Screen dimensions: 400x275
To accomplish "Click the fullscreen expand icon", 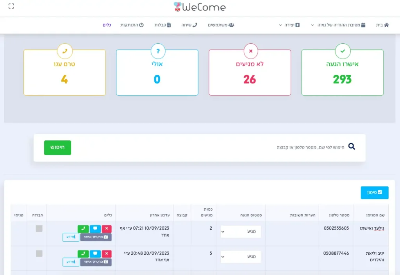I will (x=11, y=6).
